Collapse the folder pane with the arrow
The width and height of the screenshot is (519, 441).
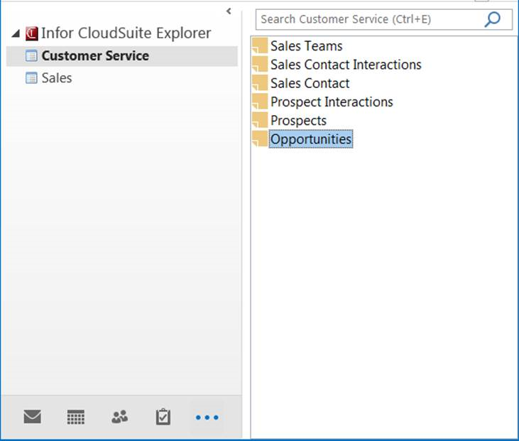pyautogui.click(x=229, y=11)
